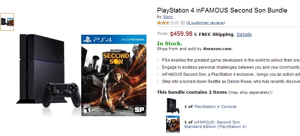Image resolution: width=300 pixels, height=136 pixels.
Task: Open the PlayStation 4 Console item link
Action: [x=215, y=107]
